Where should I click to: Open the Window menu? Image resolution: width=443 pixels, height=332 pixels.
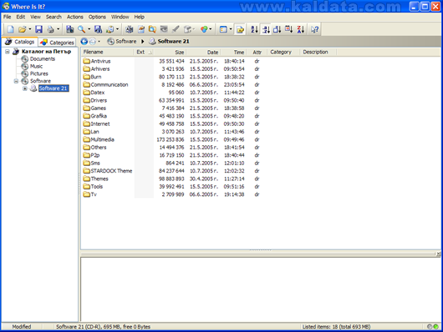click(x=120, y=17)
